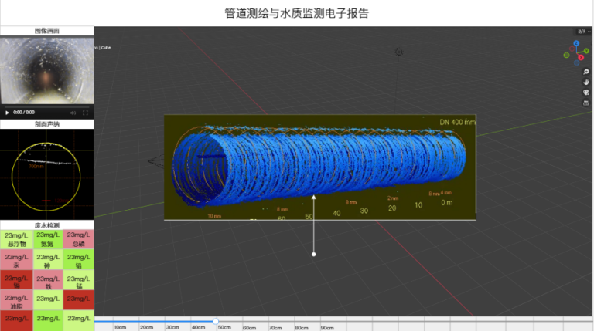Screen dimensions: 594x331
Task: Click the 剖面声纳 sonar profile image
Action: coord(46,175)
